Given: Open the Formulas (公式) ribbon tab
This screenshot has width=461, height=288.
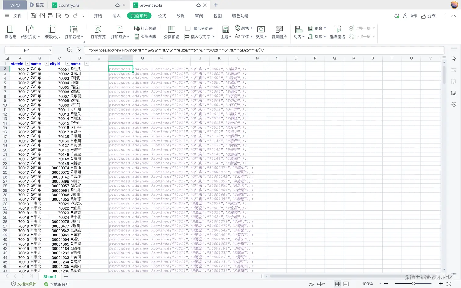Looking at the screenshot, I should (x=162, y=16).
